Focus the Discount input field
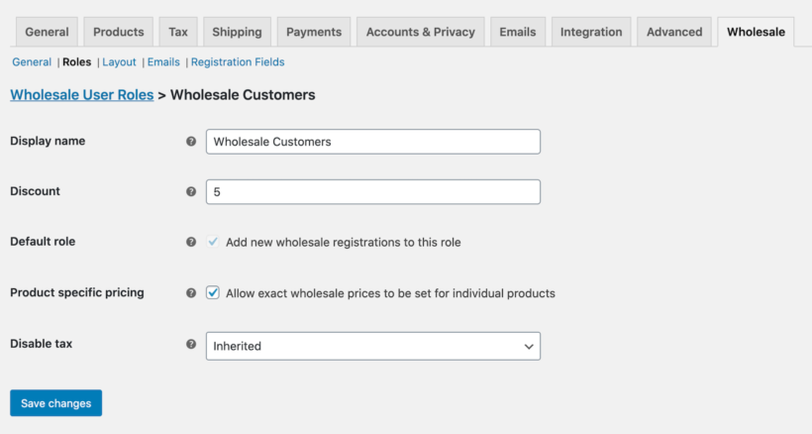The image size is (812, 434). click(373, 191)
